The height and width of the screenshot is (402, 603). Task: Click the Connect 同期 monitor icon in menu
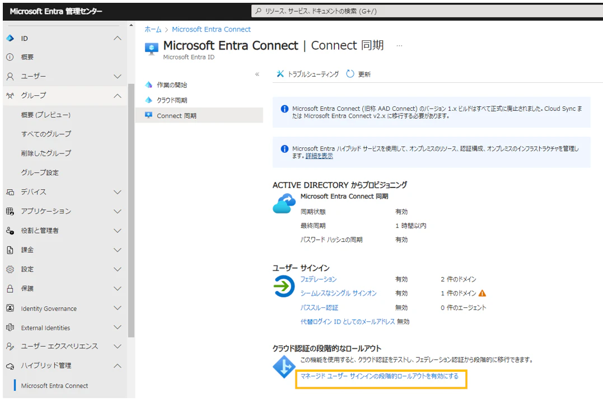pos(148,115)
